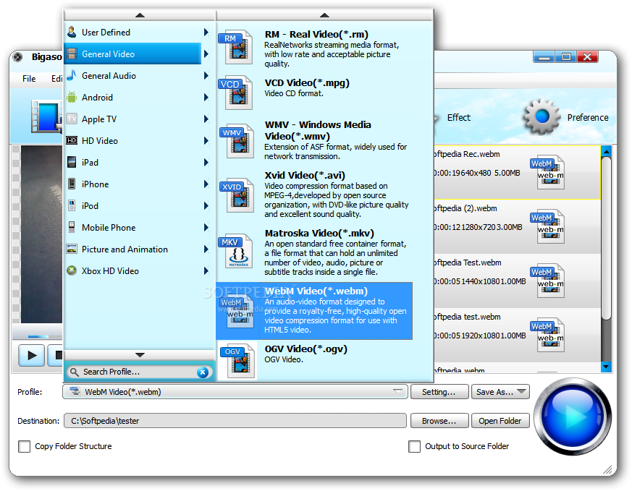Click WebM icon for Softpedia test.webm 1920x1080
The image size is (632, 491).
pos(548,336)
